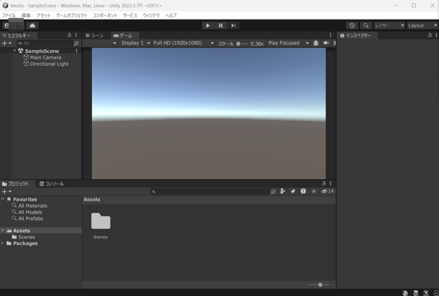
Task: Open the レイヤー dropdown
Action: pos(389,25)
